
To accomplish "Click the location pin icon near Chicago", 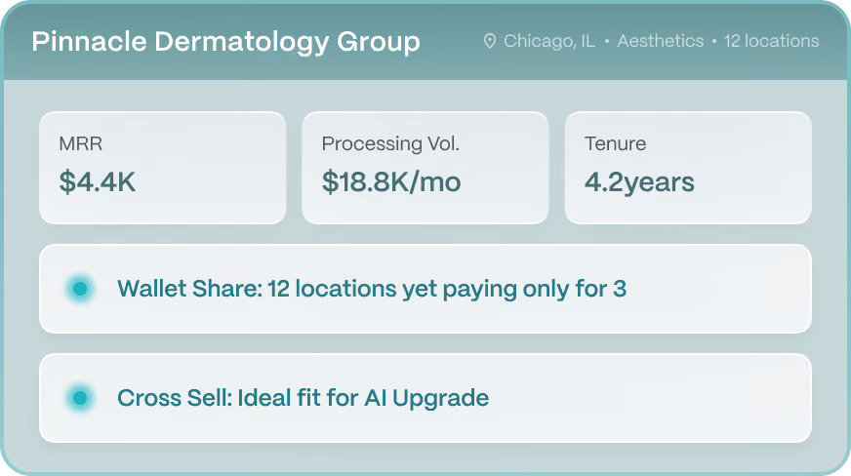I will (x=490, y=41).
